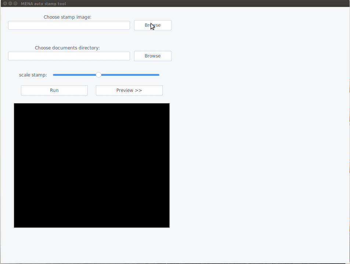Click the empty area right of the Browse buttons
Viewport: 350px width, 264px height.
click(x=257, y=40)
